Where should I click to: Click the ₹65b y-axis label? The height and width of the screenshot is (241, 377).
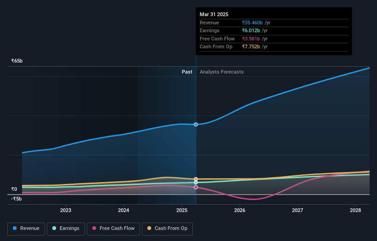pyautogui.click(x=17, y=61)
